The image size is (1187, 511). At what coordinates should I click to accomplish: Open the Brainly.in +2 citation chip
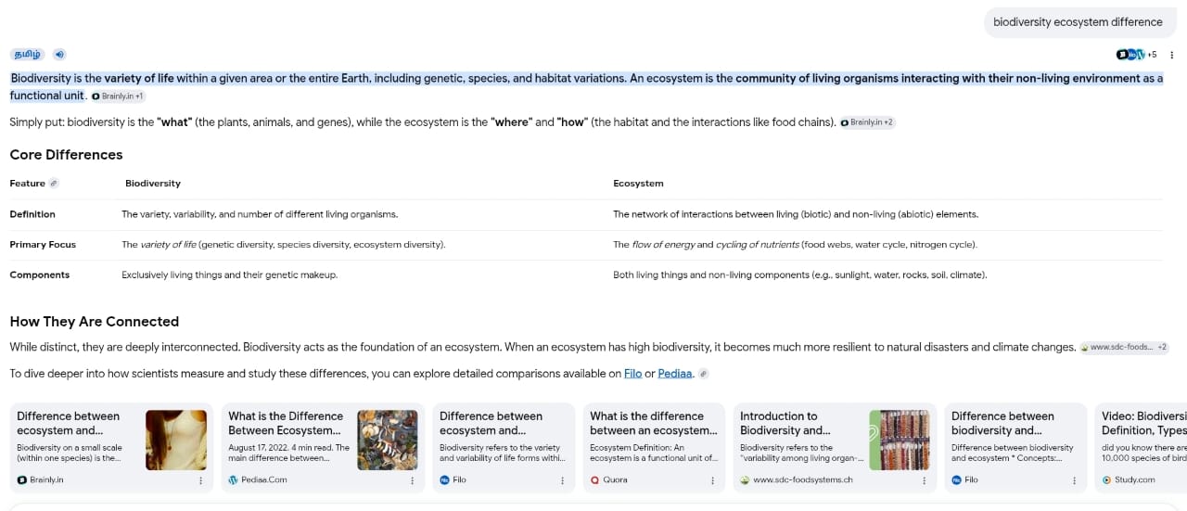pyautogui.click(x=868, y=122)
